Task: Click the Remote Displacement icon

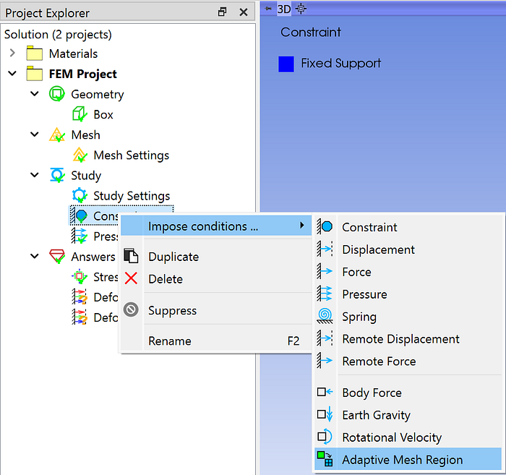Action: click(325, 338)
